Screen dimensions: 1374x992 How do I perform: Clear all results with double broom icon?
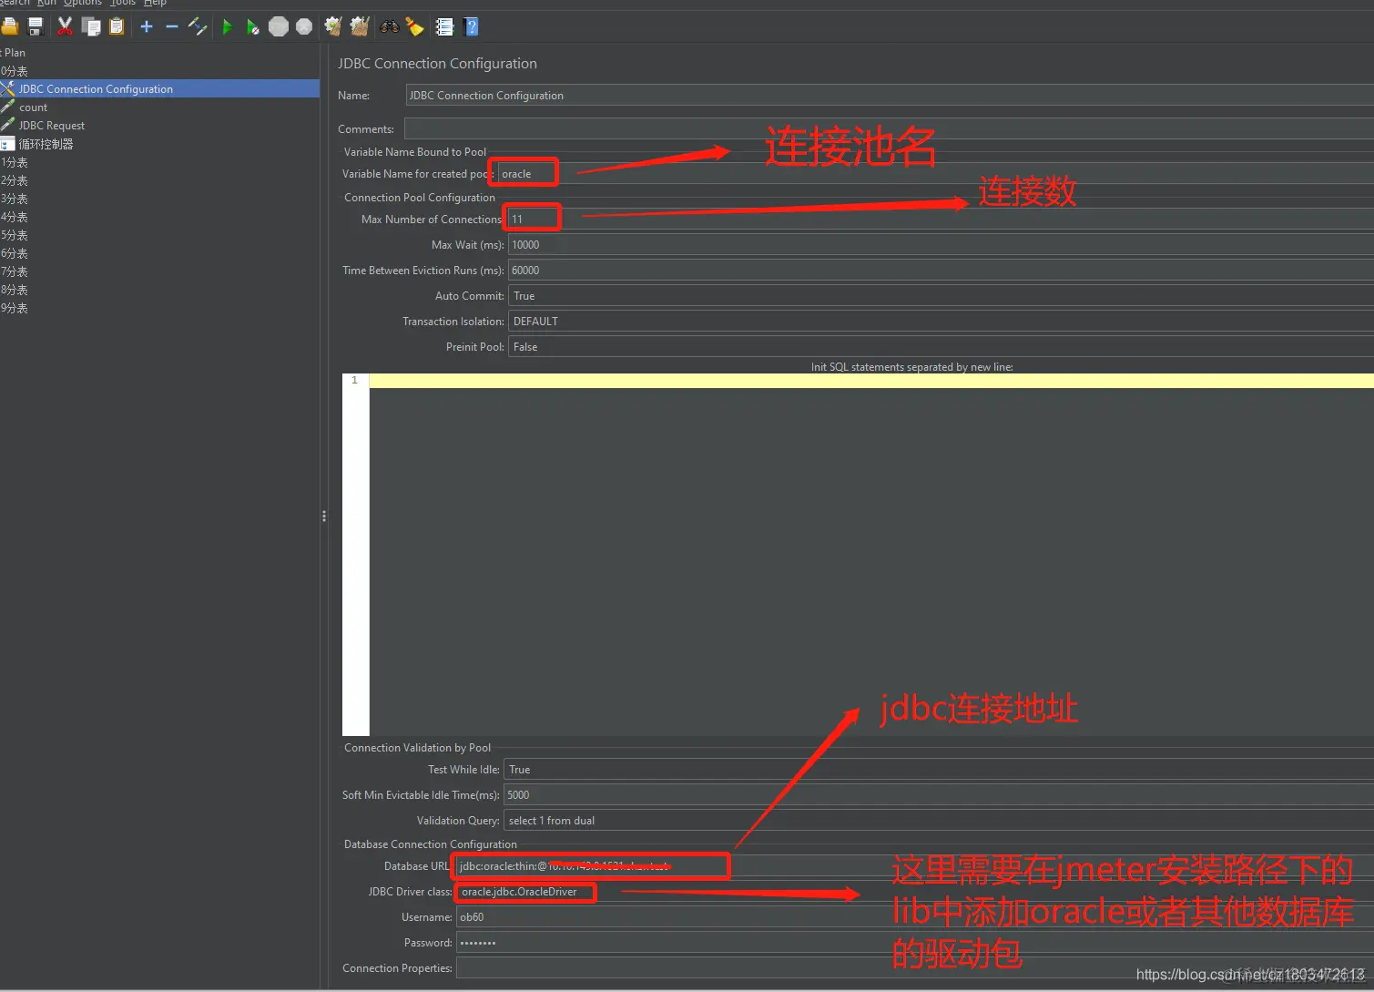click(360, 26)
